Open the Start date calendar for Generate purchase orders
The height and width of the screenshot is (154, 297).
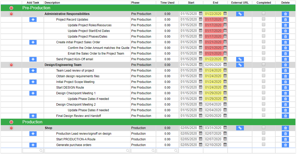200,145
